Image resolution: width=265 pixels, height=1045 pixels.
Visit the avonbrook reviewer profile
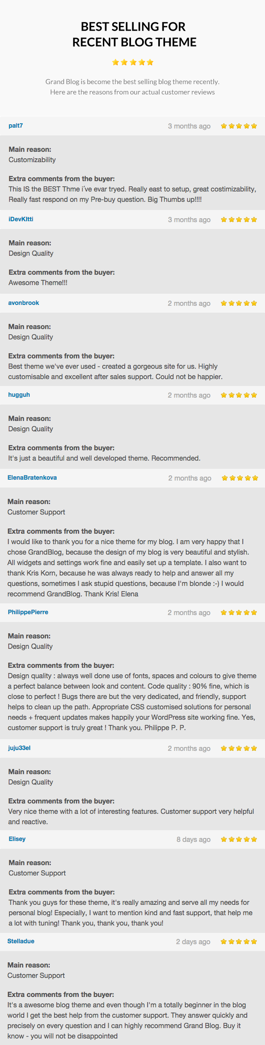click(24, 303)
